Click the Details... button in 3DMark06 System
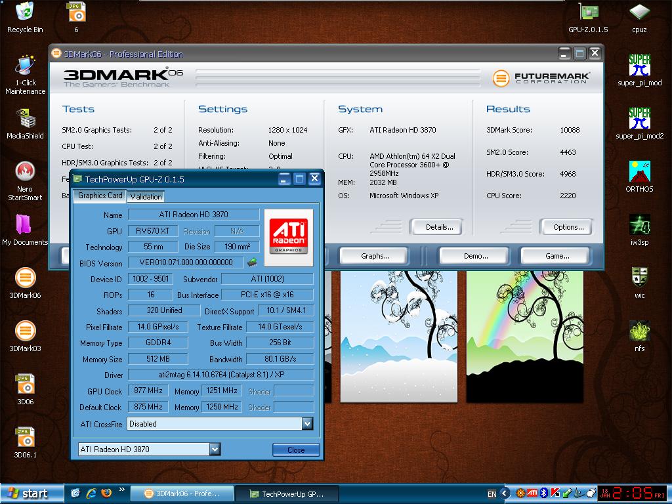The width and height of the screenshot is (672, 504). pos(436,227)
